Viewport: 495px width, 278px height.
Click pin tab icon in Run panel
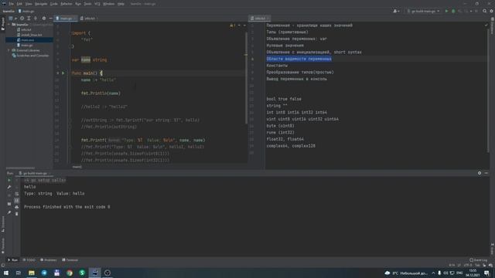pos(9,213)
